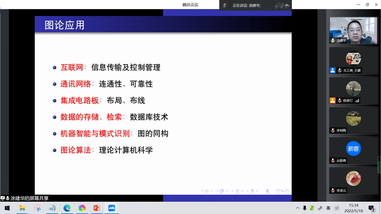
Task: Toggle the 拼 pinyin input mode
Action: pos(337,208)
